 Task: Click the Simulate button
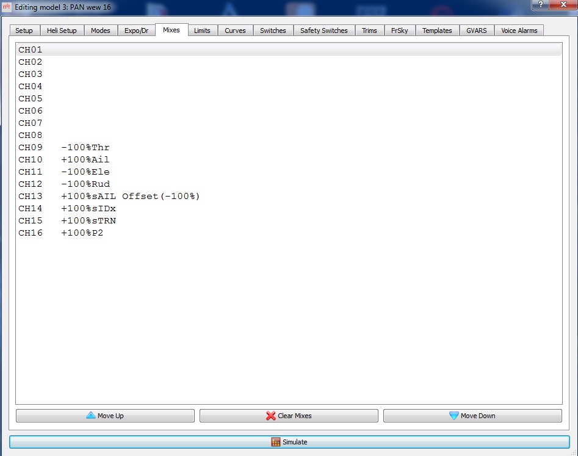tap(289, 442)
